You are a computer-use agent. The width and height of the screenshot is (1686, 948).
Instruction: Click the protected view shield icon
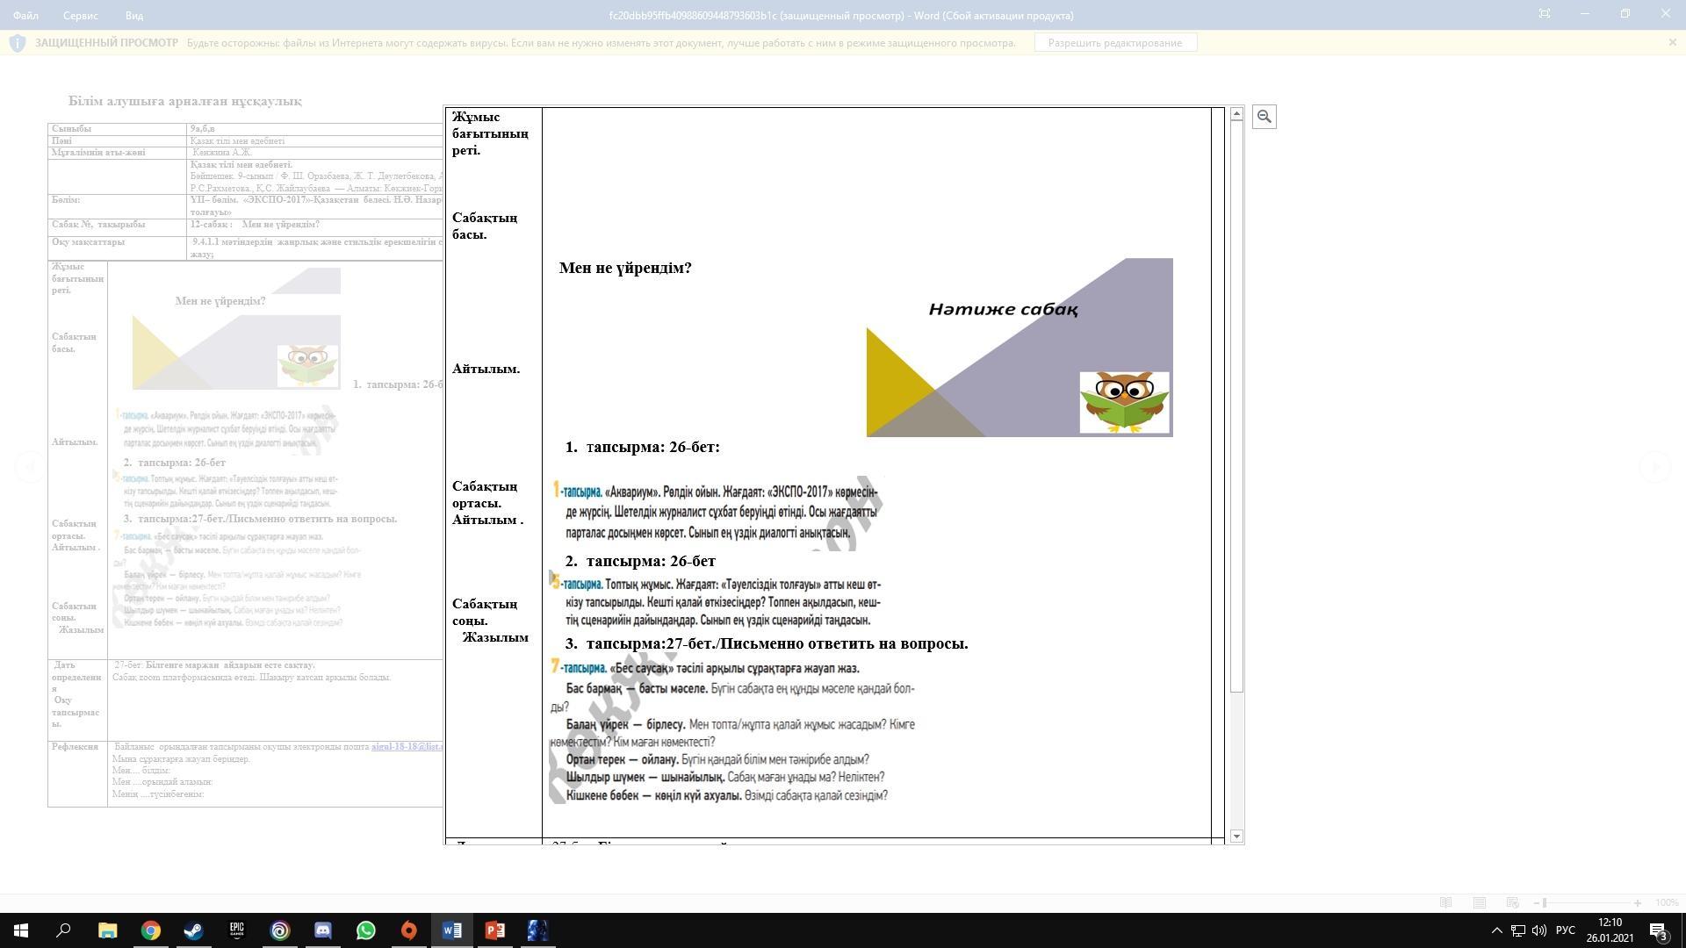[x=18, y=43]
